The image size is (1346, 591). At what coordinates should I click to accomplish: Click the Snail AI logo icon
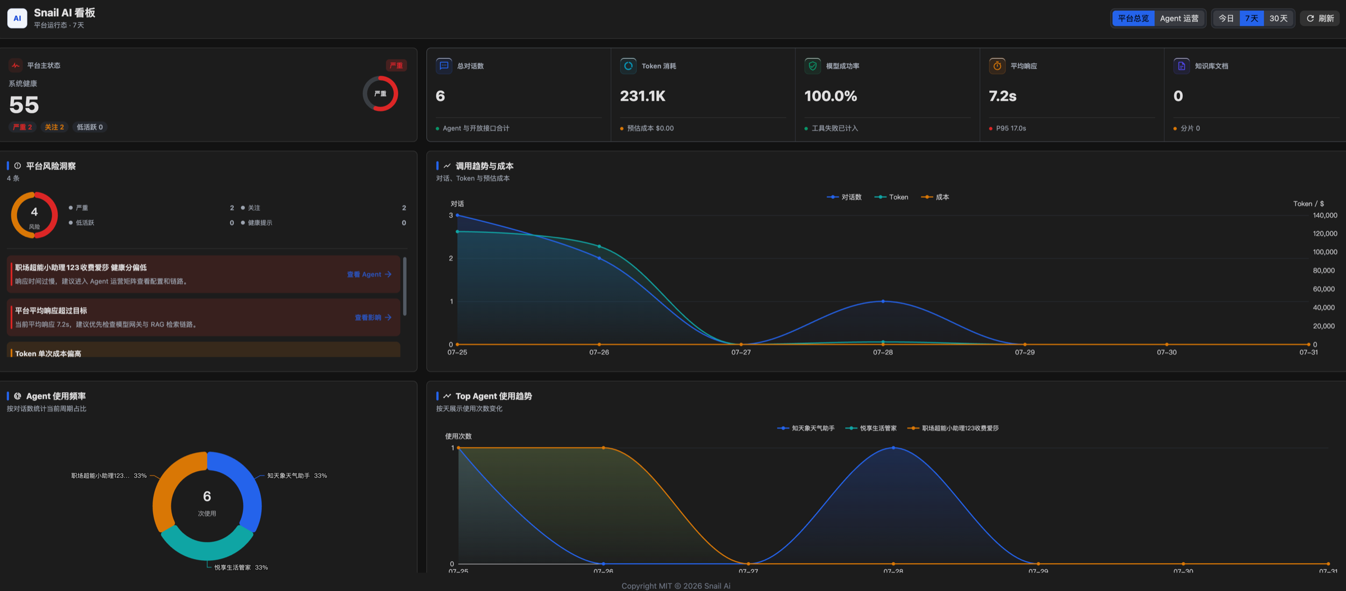(17, 18)
